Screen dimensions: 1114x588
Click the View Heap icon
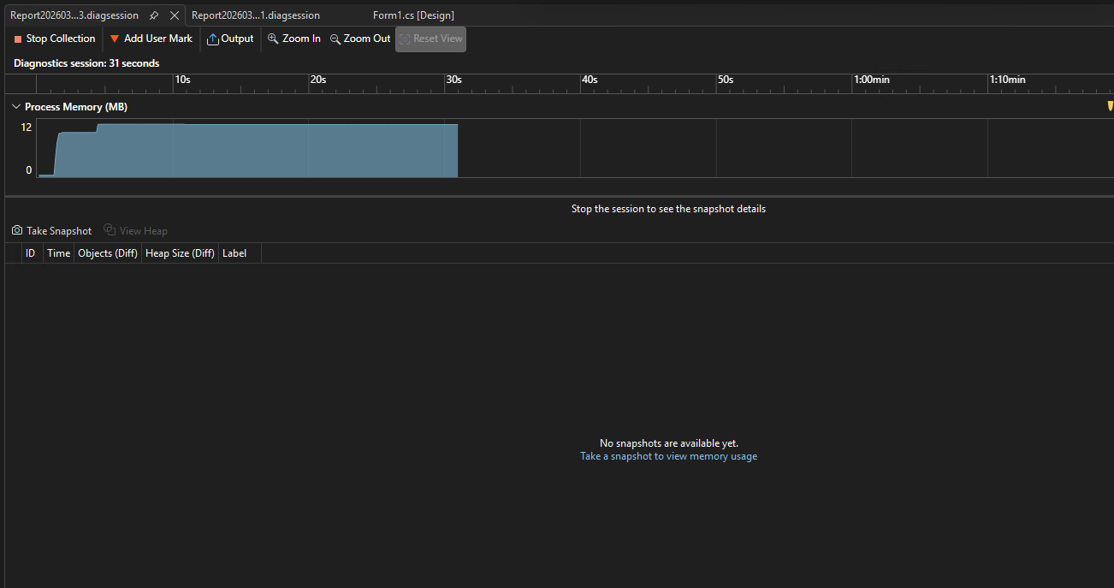pyautogui.click(x=109, y=230)
